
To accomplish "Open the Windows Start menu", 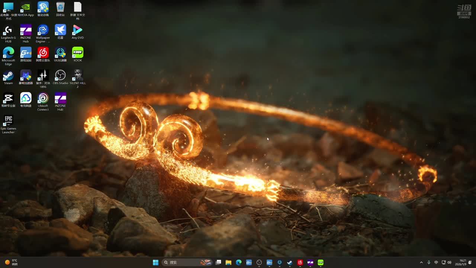I will (155, 262).
